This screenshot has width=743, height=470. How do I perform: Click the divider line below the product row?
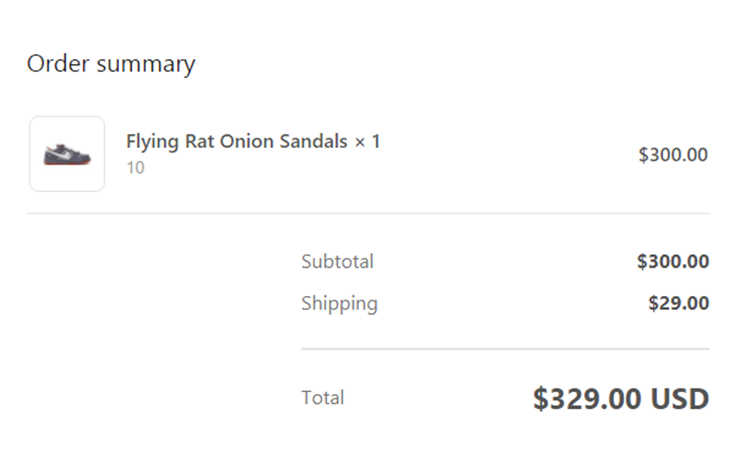368,213
